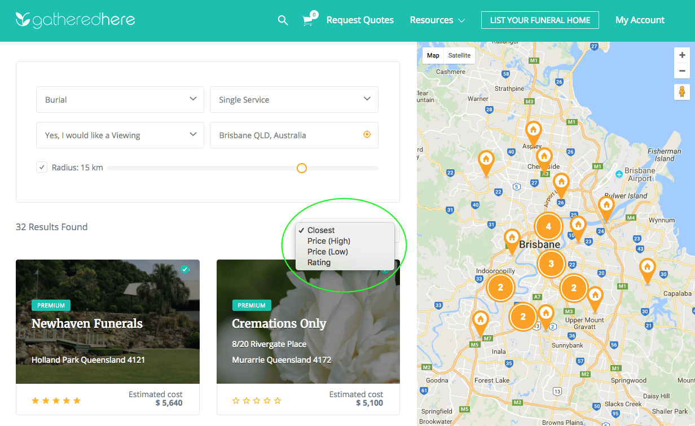The width and height of the screenshot is (695, 426).
Task: Click the radius slider handle
Action: point(302,168)
